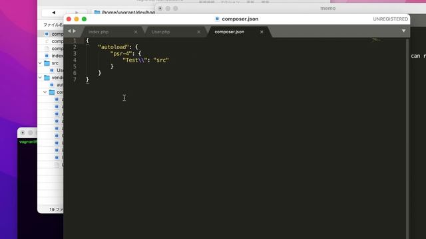
Task: Open the tab list dropdown arrow
Action: (403, 31)
